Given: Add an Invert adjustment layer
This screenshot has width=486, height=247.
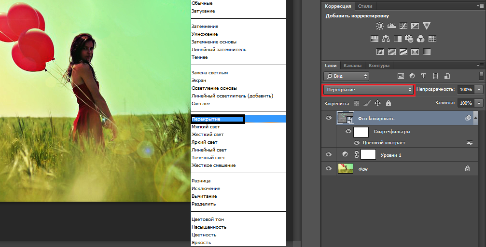Looking at the screenshot, I should [380, 52].
